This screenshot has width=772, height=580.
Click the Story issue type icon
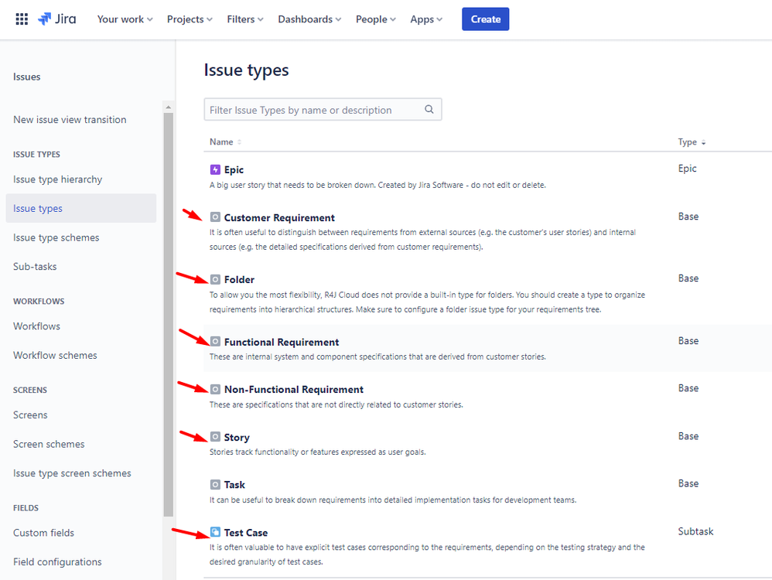pos(215,437)
